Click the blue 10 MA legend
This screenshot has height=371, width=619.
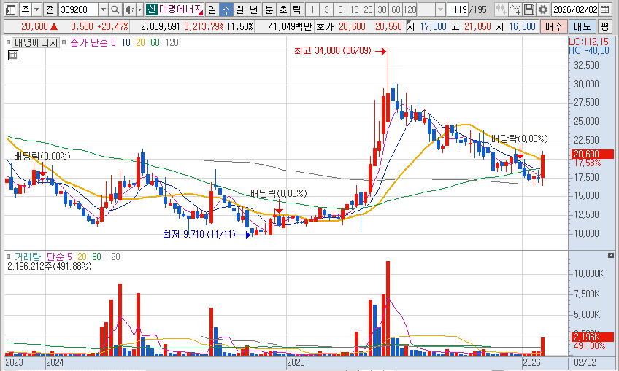click(x=126, y=42)
